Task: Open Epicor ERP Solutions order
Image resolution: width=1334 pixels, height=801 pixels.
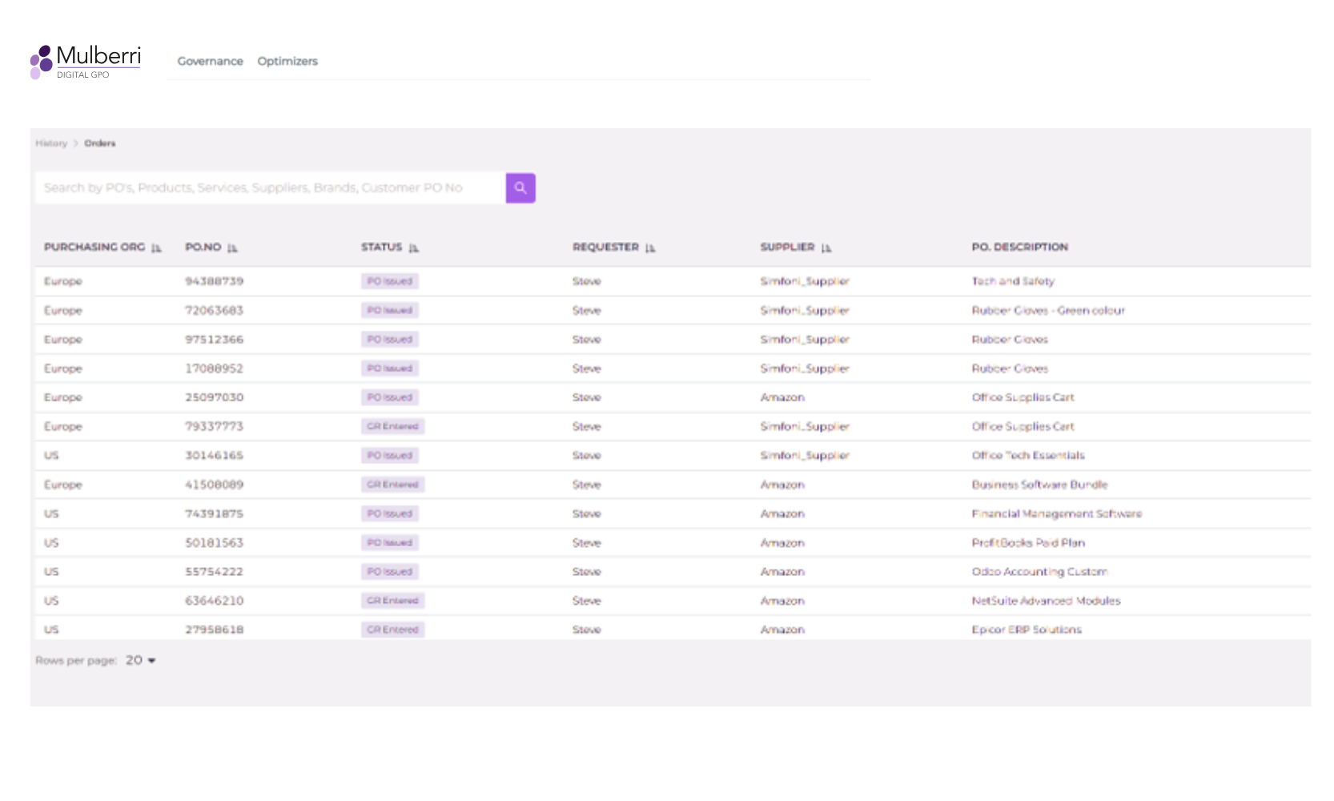Action: pyautogui.click(x=1027, y=630)
